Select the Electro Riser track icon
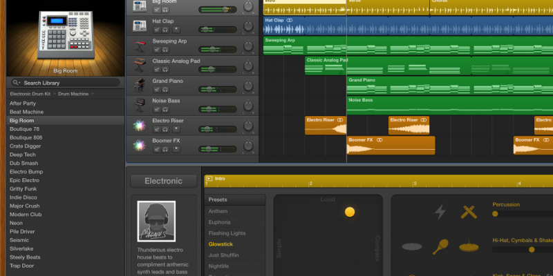 [x=139, y=125]
